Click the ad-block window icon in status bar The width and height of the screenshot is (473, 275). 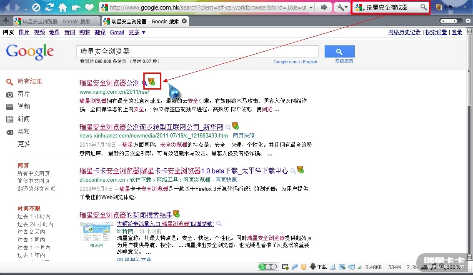pyautogui.click(x=285, y=267)
